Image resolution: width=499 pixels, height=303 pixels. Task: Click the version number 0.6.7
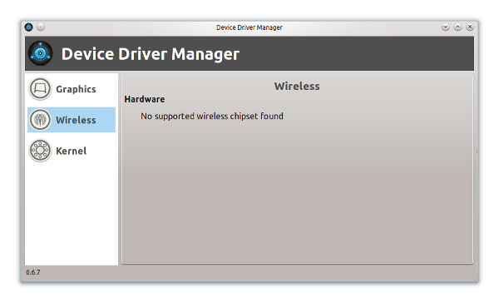click(33, 272)
